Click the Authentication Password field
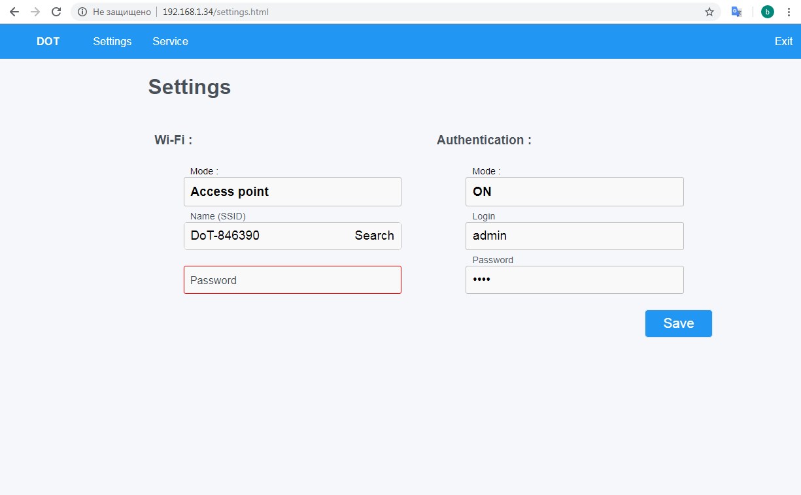The height and width of the screenshot is (495, 801). tap(575, 279)
